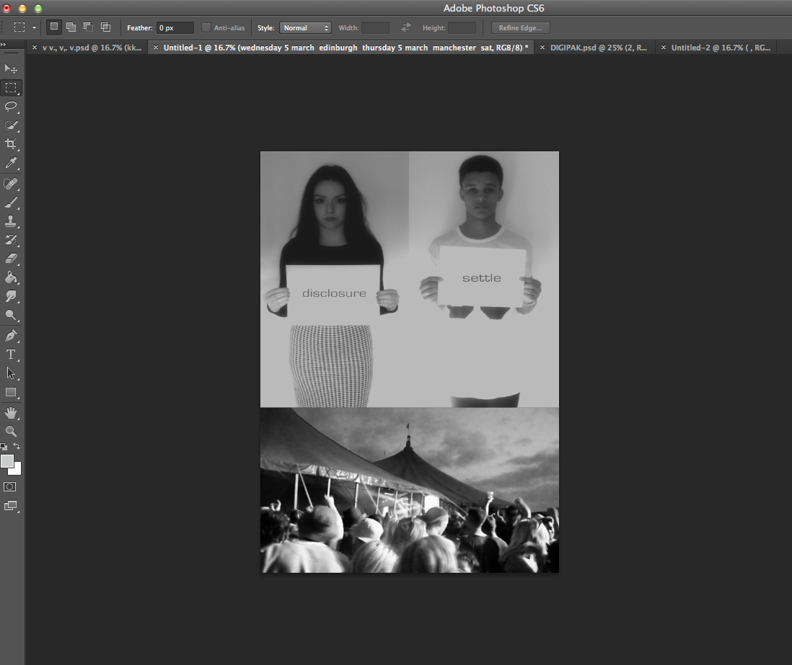Reset default foreground and background colors
This screenshot has width=792, height=665.
pyautogui.click(x=4, y=446)
